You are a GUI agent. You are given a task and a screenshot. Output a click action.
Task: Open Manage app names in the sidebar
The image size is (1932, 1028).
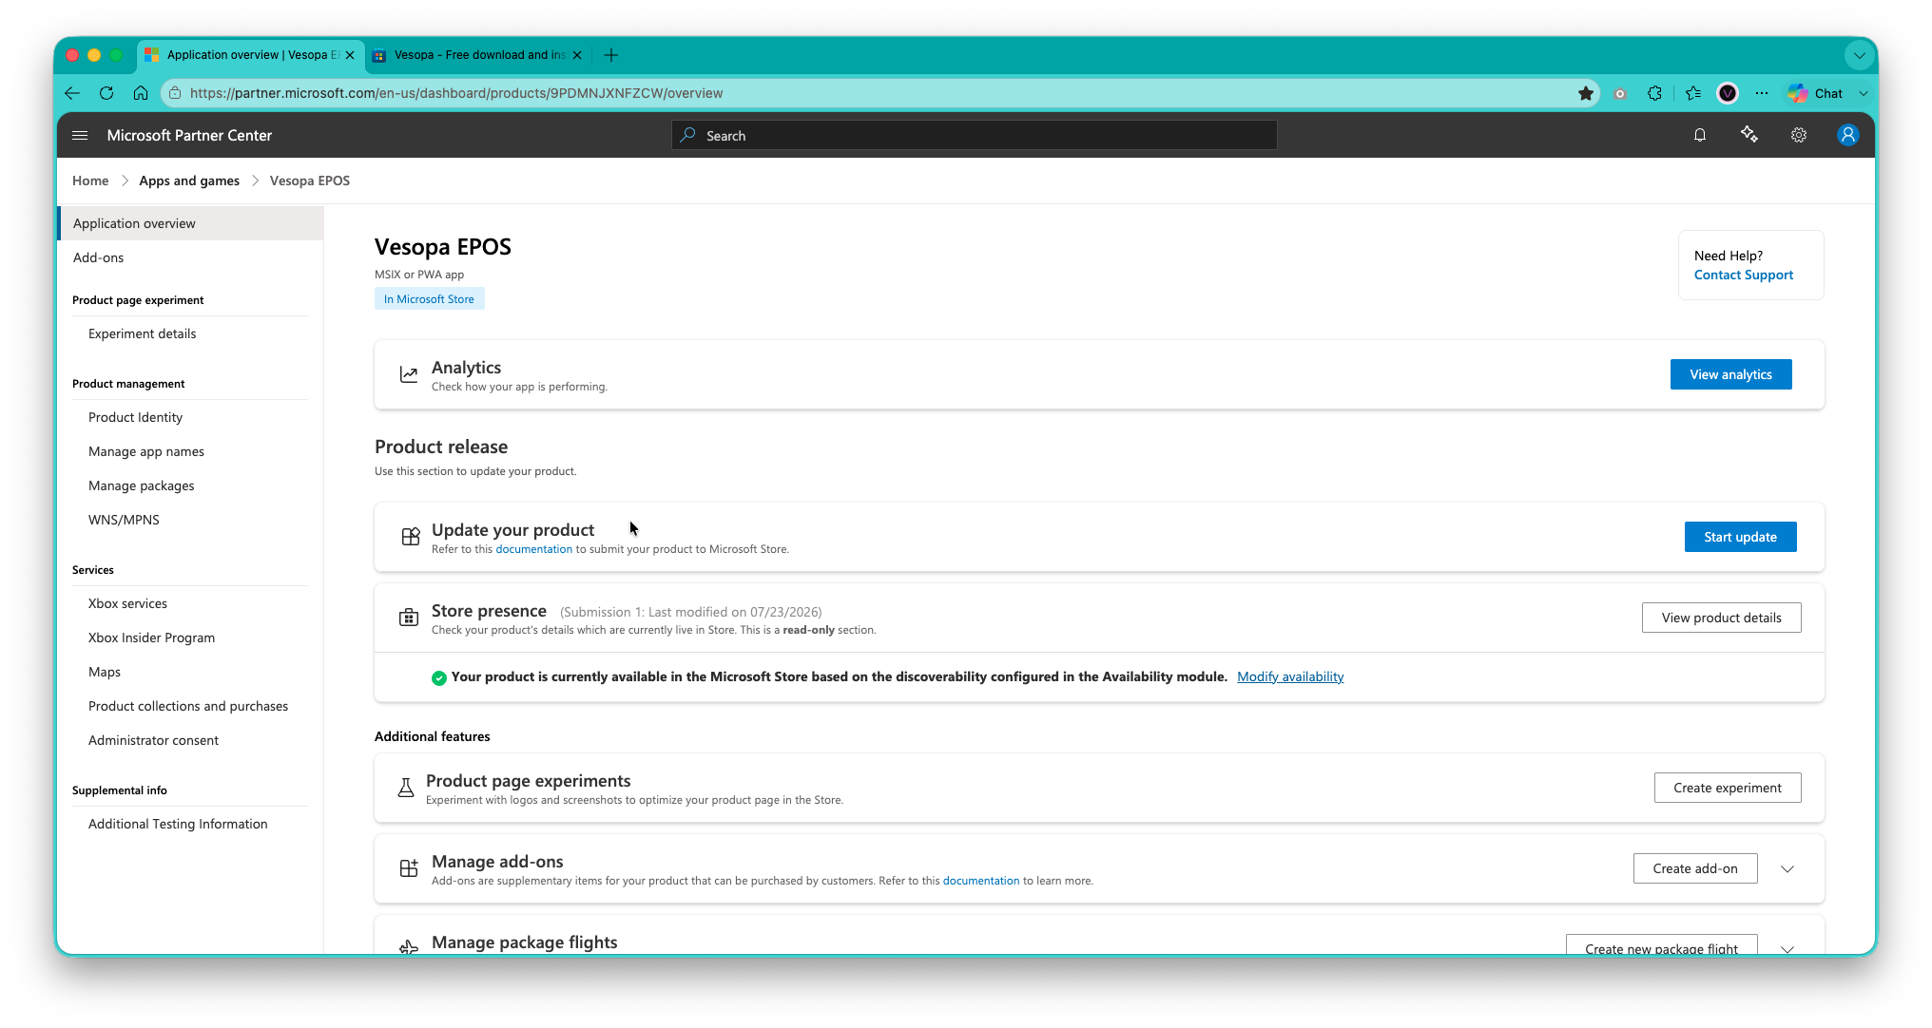coord(146,451)
